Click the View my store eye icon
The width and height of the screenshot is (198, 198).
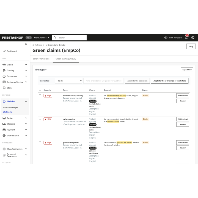pos(166,38)
